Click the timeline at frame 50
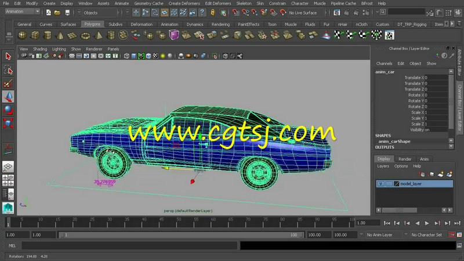The image size is (464, 261). 179,222
